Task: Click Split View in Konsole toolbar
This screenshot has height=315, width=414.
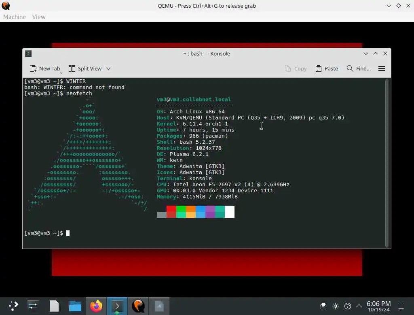Action: pyautogui.click(x=85, y=68)
